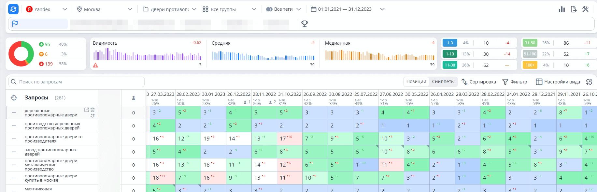Switch to the Сниппеты tab
The height and width of the screenshot is (192, 597).
(x=443, y=82)
